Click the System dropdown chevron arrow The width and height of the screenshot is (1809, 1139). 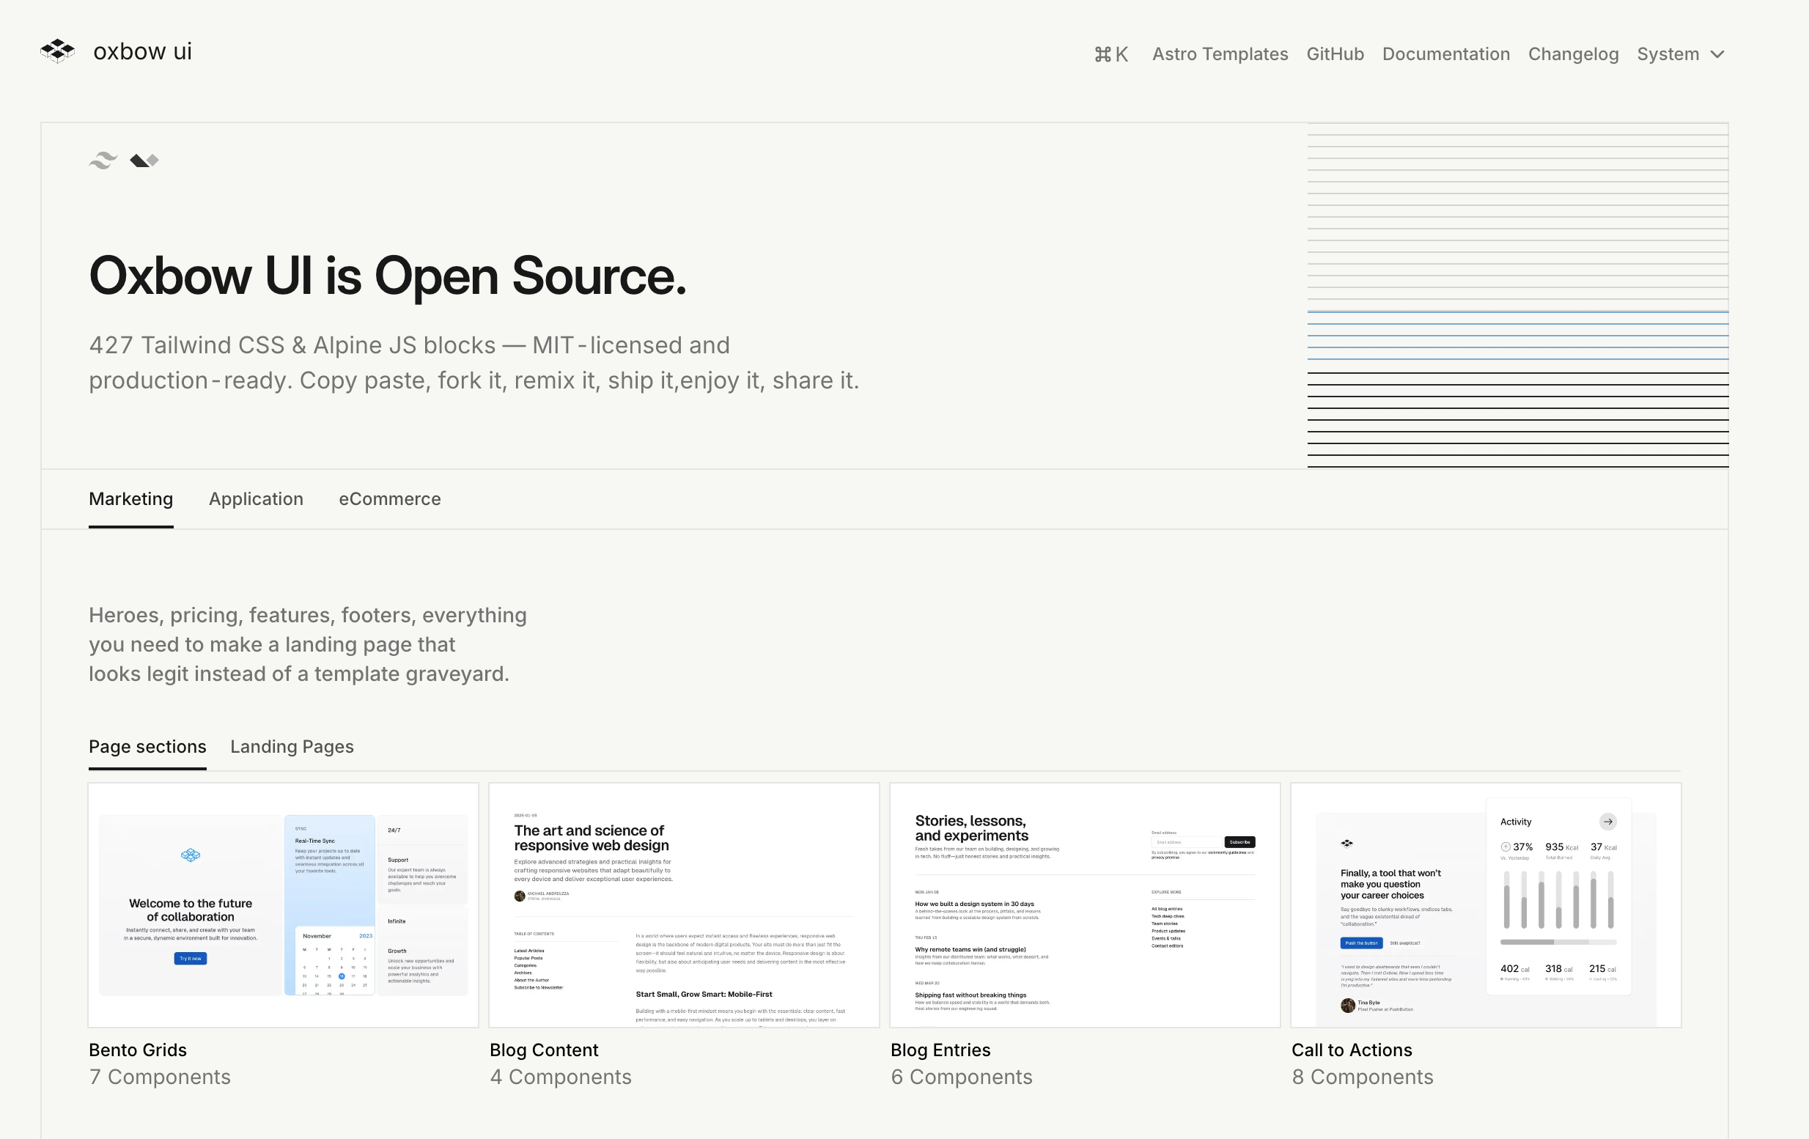[1717, 54]
